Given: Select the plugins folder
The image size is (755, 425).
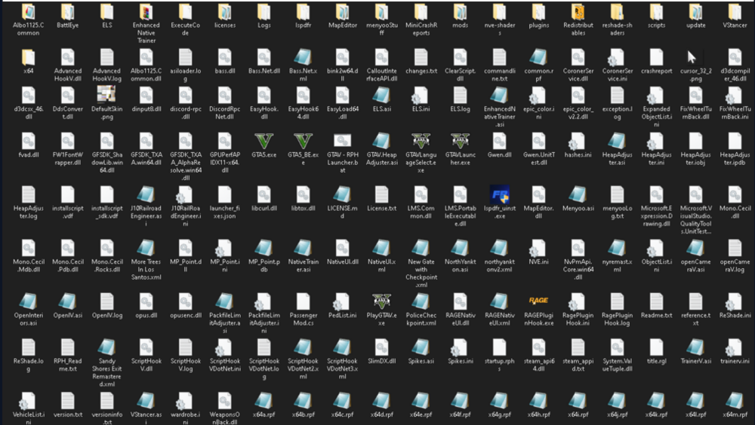Looking at the screenshot, I should 538,12.
